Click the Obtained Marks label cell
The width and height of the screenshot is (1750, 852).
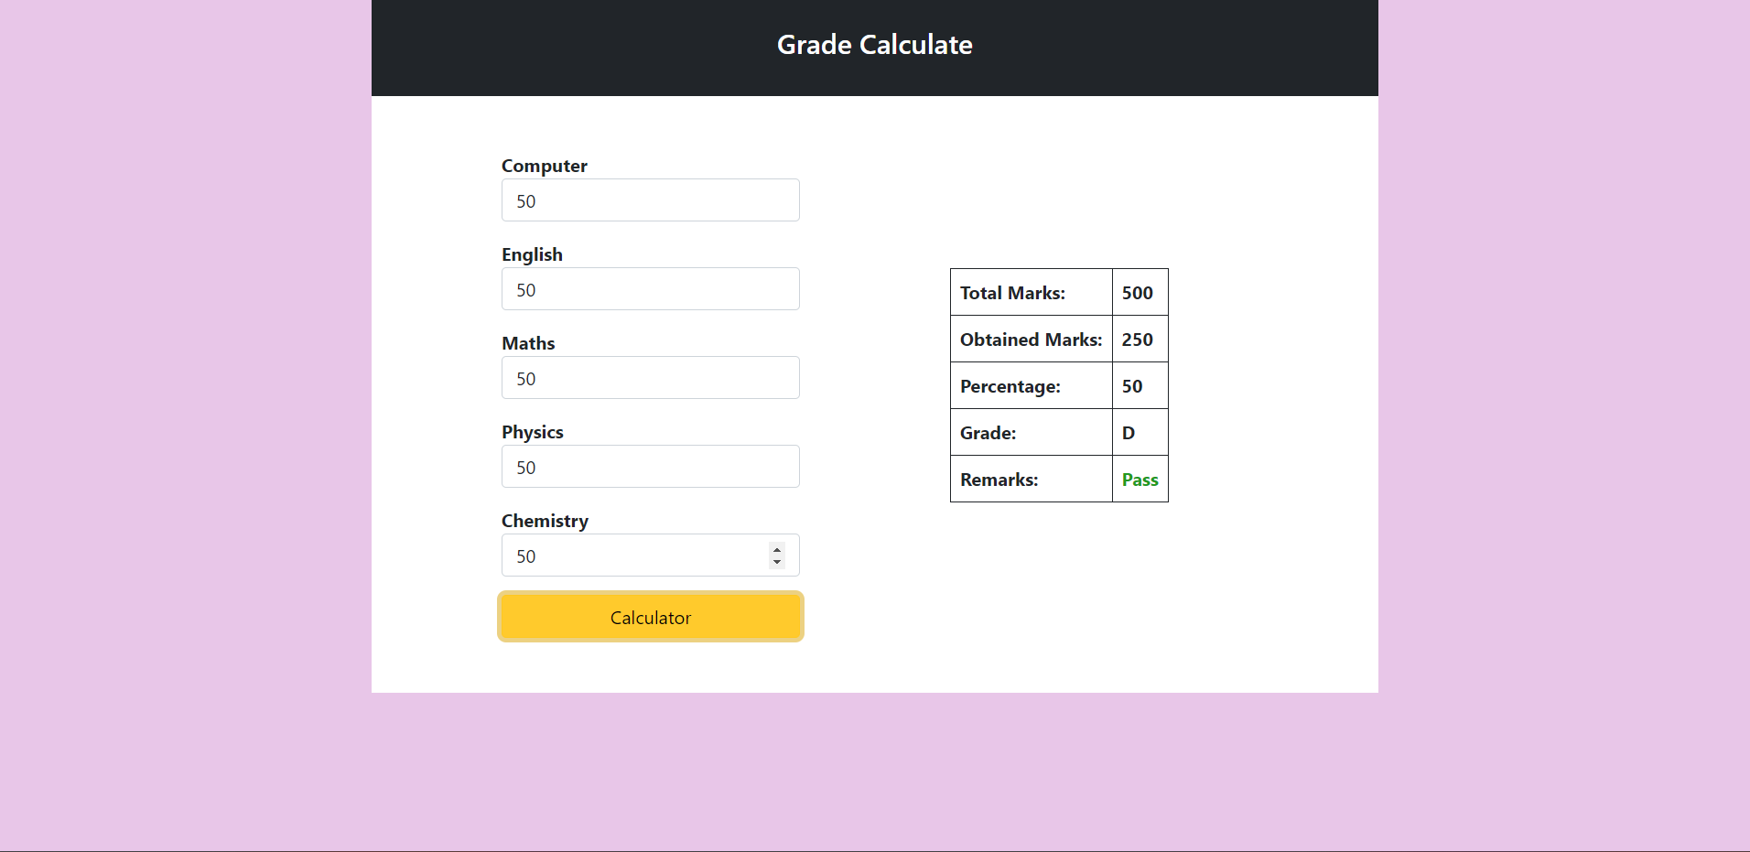pyautogui.click(x=1031, y=339)
